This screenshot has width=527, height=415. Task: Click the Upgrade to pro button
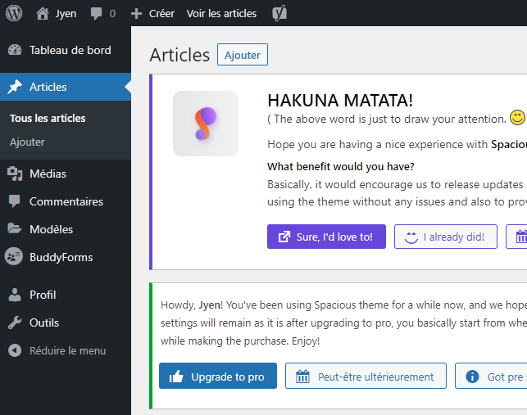pyautogui.click(x=218, y=376)
